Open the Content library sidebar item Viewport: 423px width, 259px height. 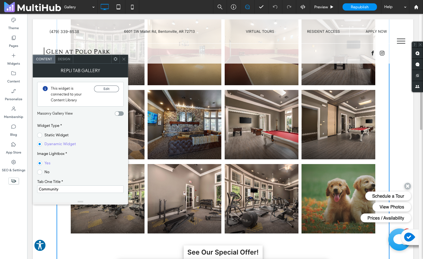coord(14,77)
